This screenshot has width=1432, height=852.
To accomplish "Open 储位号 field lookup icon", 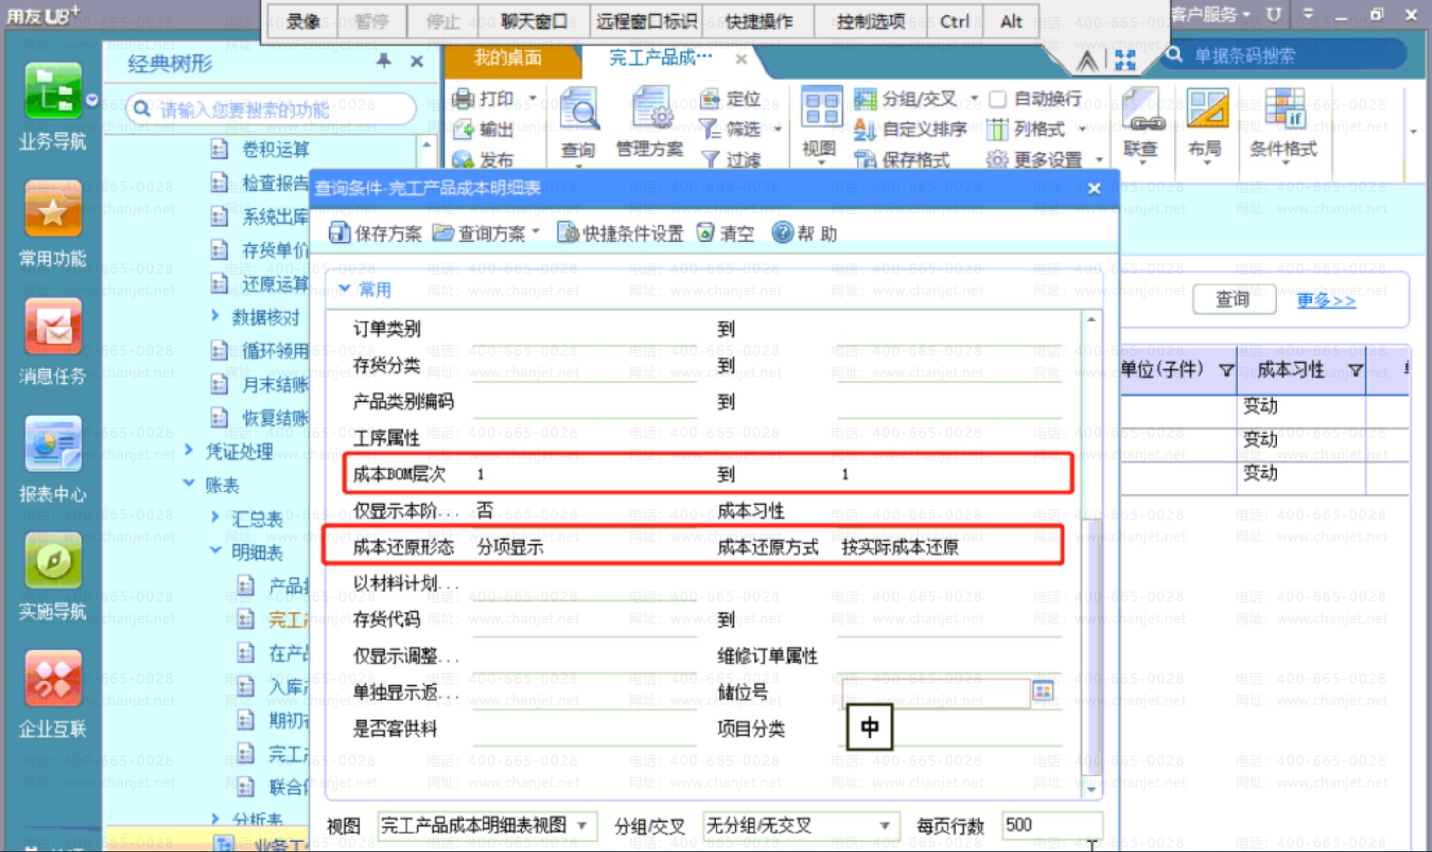I will point(1043,692).
